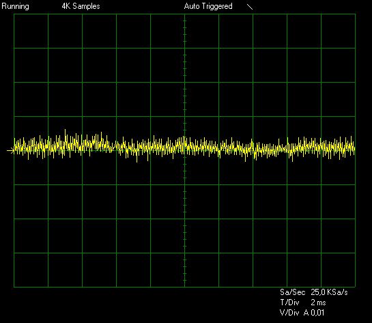372x323 pixels.
Task: Click the falling-edge trigger slope icon
Action: point(250,7)
